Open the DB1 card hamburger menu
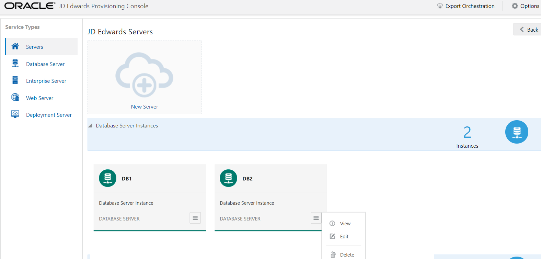 tap(195, 218)
